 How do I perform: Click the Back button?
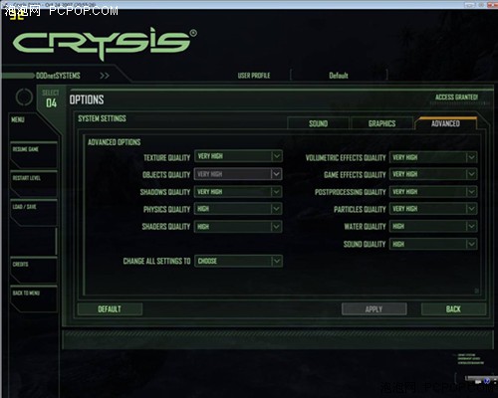click(x=453, y=309)
